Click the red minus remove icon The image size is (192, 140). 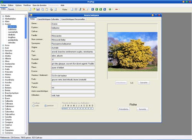(116, 9)
